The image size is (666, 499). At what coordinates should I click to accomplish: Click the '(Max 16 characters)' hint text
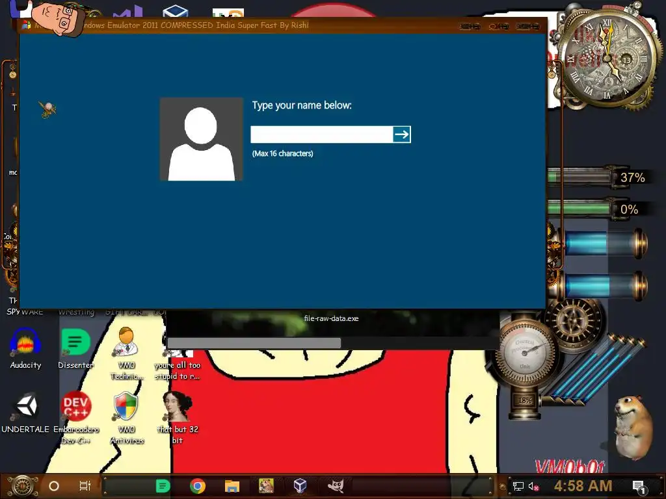pos(283,153)
